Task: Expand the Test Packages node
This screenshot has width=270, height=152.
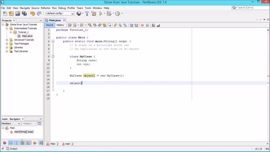Action: click(x=7, y=43)
